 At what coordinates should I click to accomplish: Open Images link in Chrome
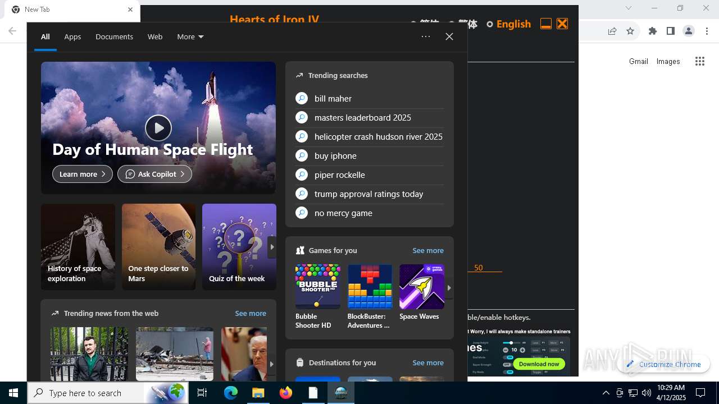click(668, 61)
